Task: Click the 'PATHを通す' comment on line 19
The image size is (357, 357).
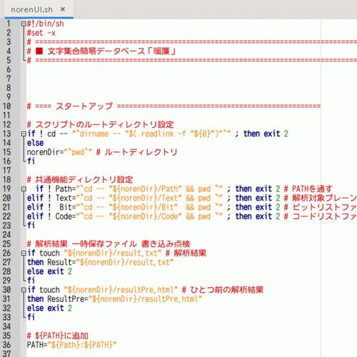Action: pos(312,189)
